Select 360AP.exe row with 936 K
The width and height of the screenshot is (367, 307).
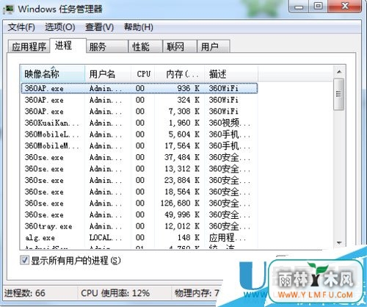(x=139, y=88)
